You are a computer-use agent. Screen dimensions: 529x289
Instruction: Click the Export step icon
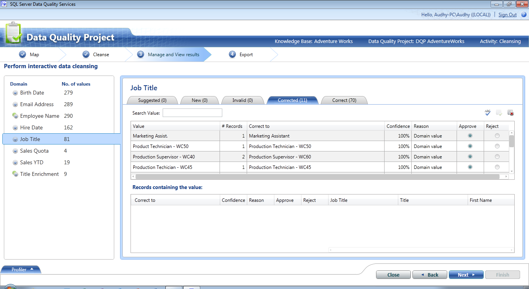point(232,54)
